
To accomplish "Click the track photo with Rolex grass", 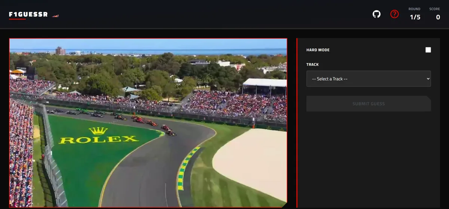I will [x=148, y=123].
